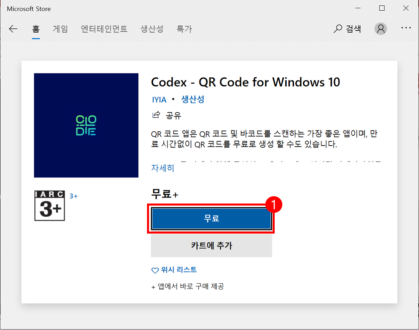Close the Microsoft Store window
Image resolution: width=419 pixels, height=330 pixels.
(406, 8)
